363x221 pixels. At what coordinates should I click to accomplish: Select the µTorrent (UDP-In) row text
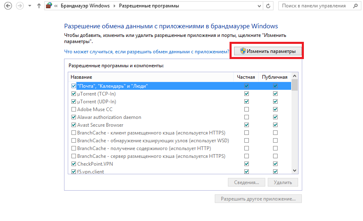pyautogui.click(x=96, y=102)
